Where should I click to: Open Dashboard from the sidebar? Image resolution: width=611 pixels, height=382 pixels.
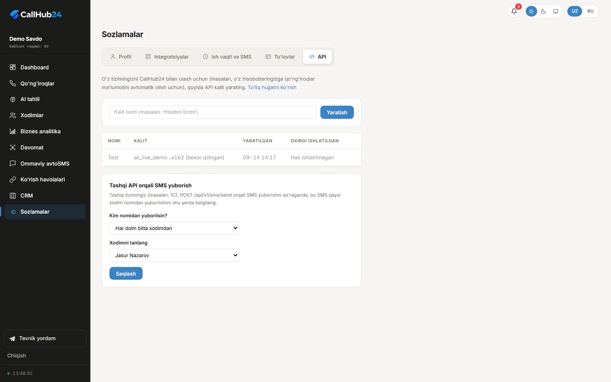point(45,67)
